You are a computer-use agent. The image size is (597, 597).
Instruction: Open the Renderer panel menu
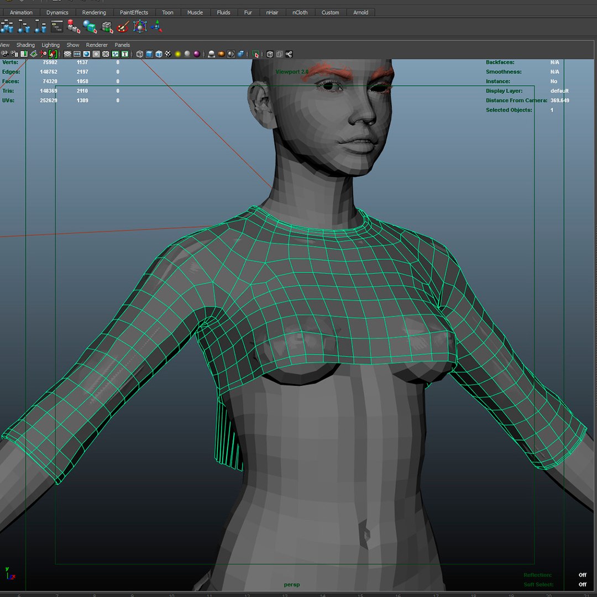[97, 45]
